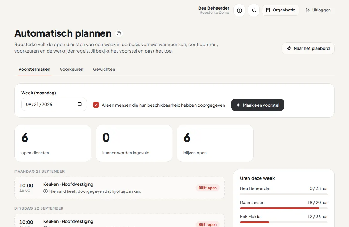Viewport: 349px width, 227px height.
Task: Click Erik Mulder's hours progress bar
Action: point(284,222)
